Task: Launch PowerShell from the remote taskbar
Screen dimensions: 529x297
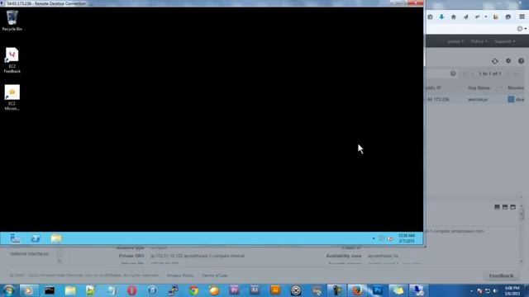Action: [36, 238]
